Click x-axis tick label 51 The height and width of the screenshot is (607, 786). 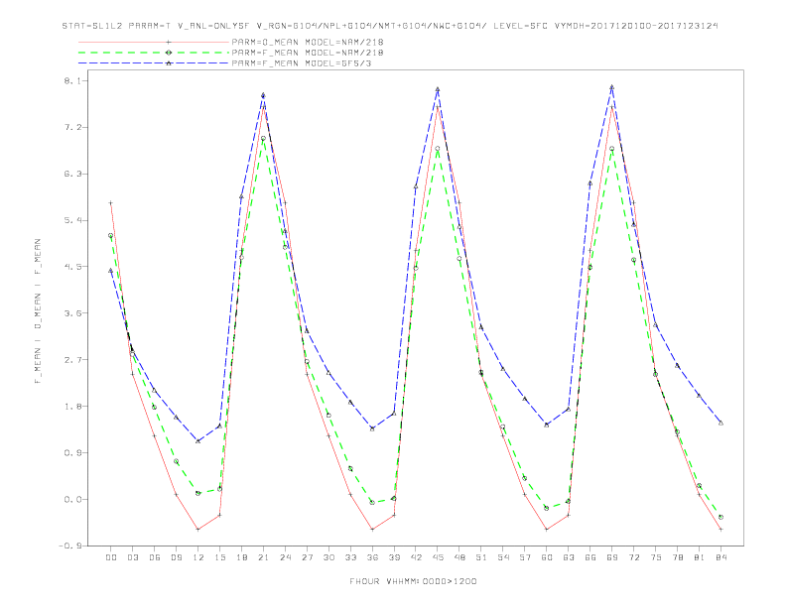tap(481, 557)
